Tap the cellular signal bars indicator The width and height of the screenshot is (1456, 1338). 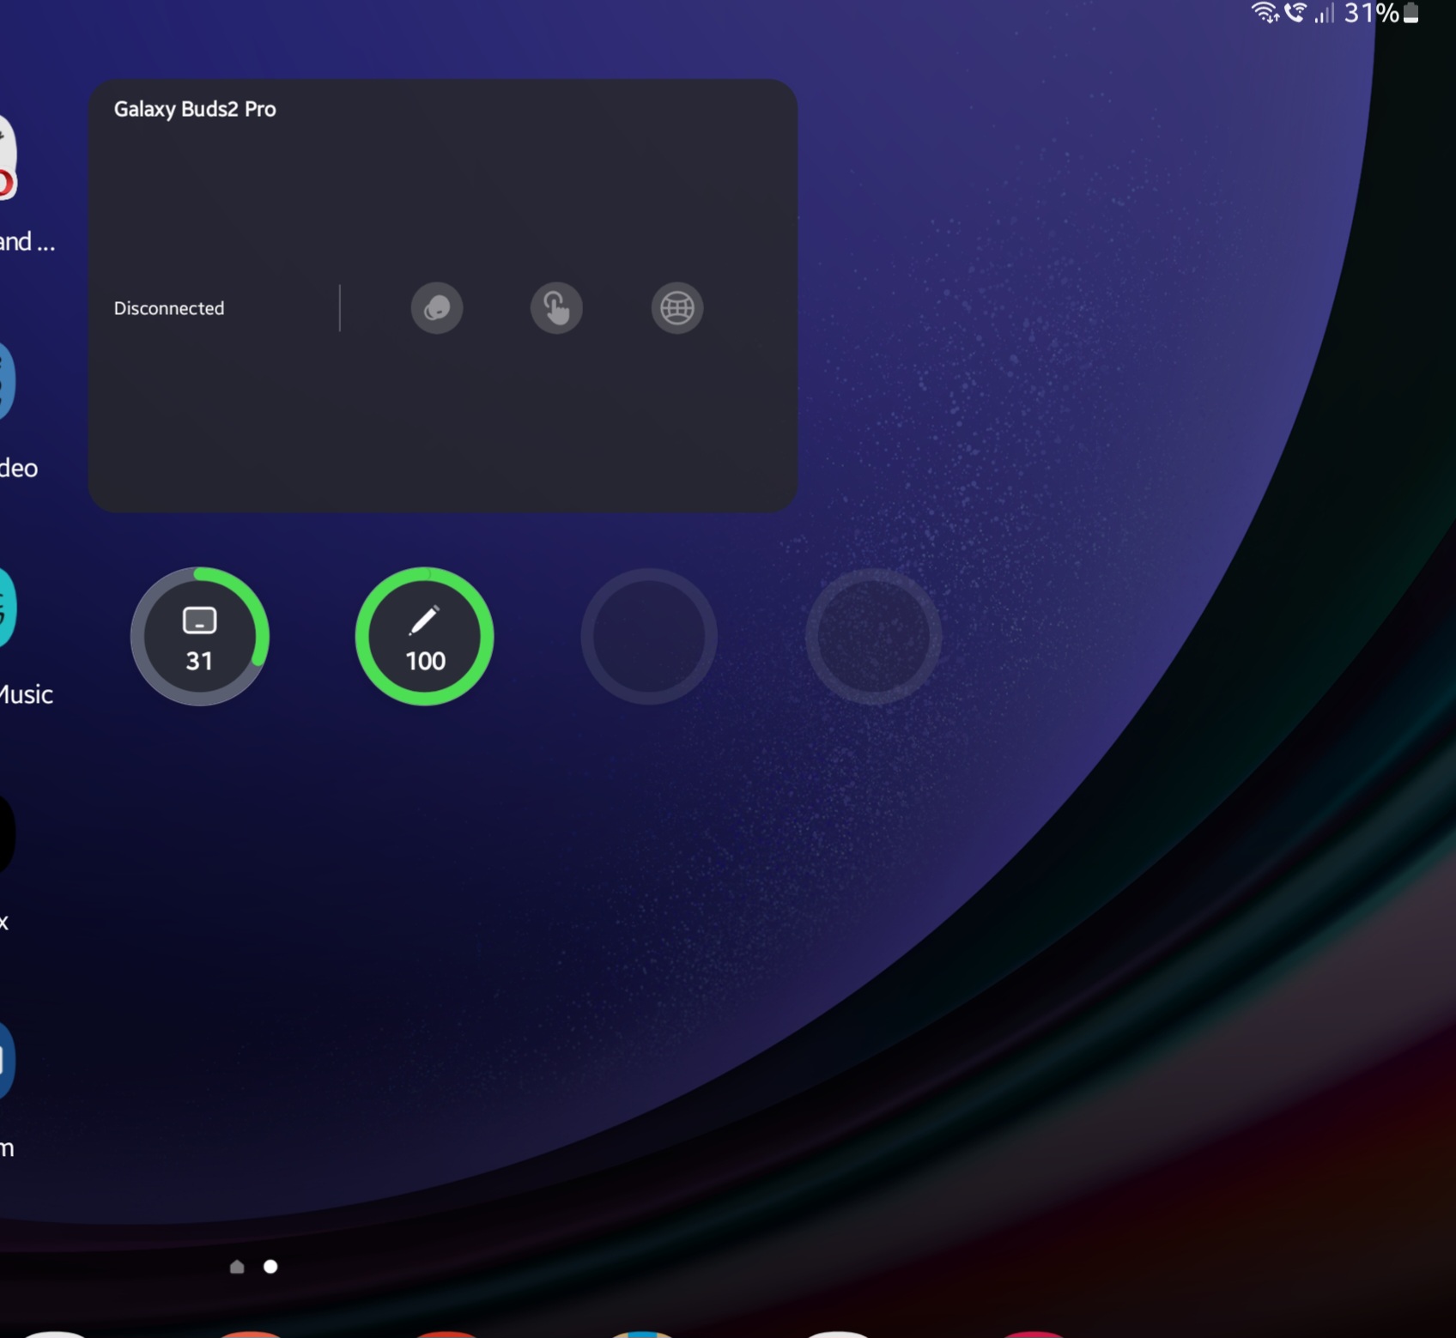(1326, 15)
